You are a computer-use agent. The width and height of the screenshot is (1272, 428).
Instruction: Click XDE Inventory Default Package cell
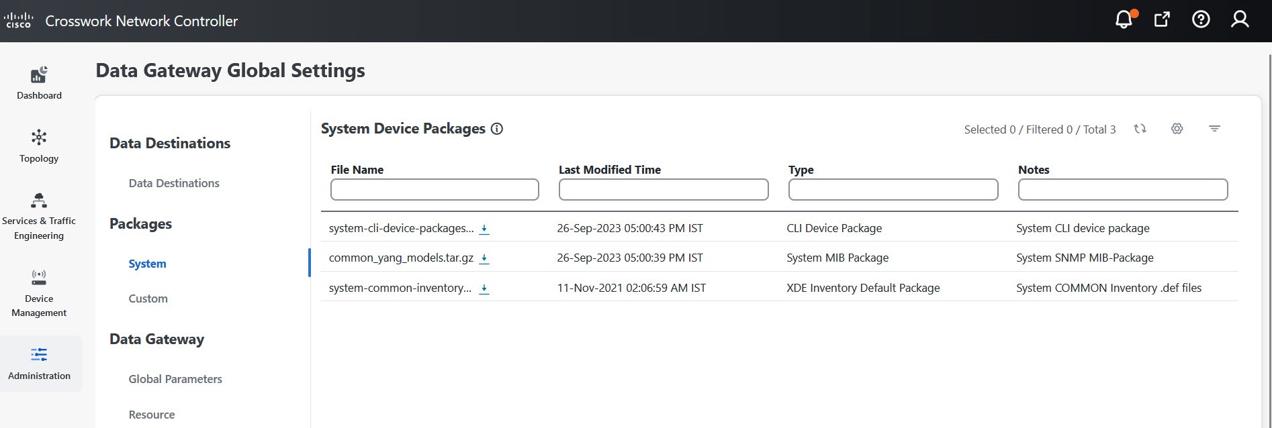(x=863, y=288)
